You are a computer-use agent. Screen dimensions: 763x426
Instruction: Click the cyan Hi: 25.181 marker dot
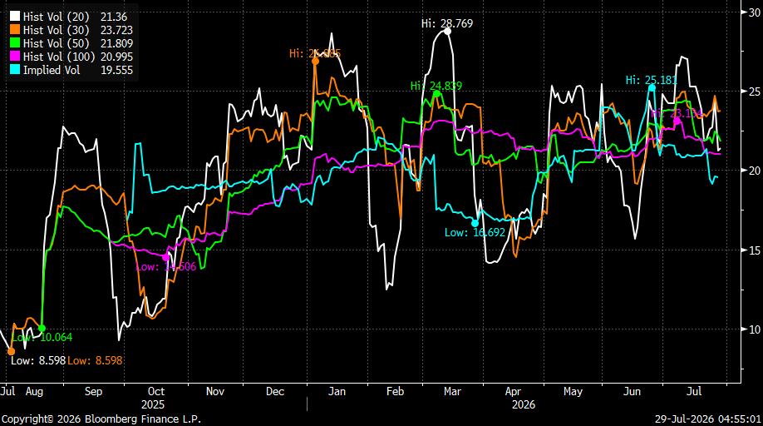point(652,88)
